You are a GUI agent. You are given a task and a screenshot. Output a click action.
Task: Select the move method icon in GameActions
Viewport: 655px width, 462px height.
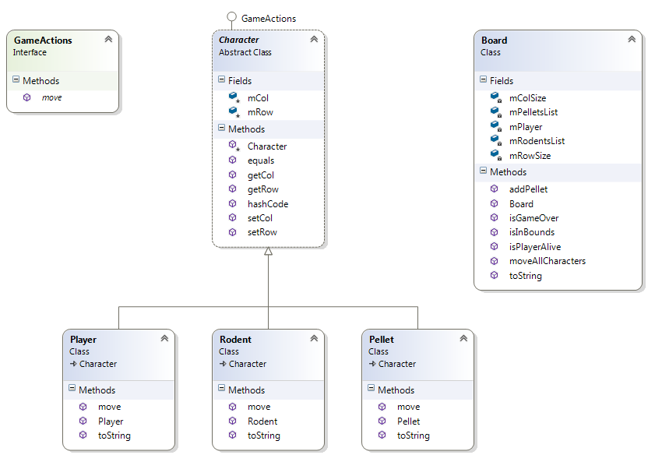26,97
